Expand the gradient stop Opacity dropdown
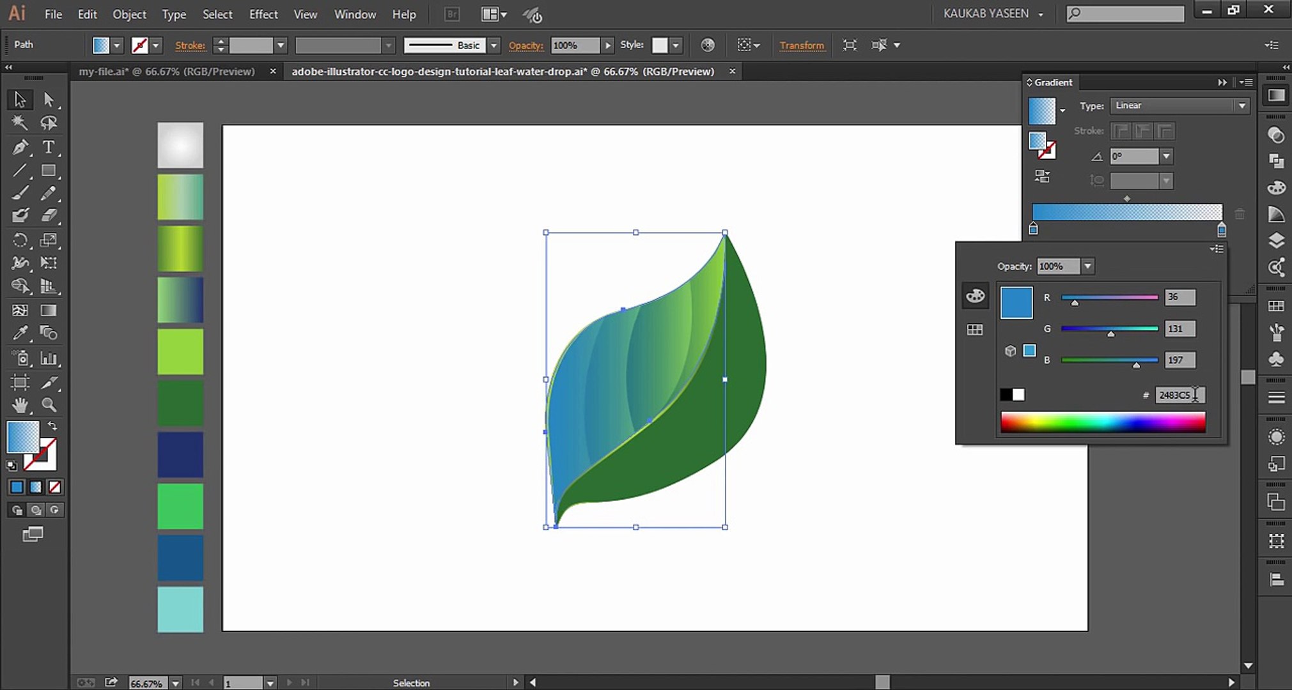The image size is (1292, 690). pos(1087,266)
